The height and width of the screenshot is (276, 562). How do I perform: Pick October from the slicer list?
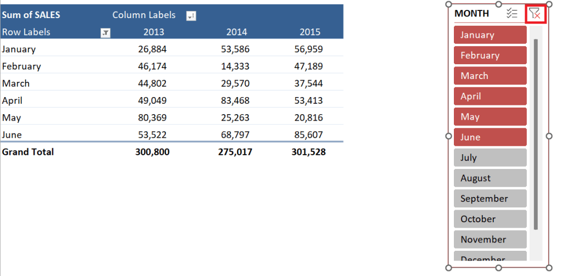click(490, 219)
